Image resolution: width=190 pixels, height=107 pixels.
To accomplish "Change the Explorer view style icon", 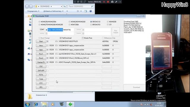I will click(x=78, y=11).
